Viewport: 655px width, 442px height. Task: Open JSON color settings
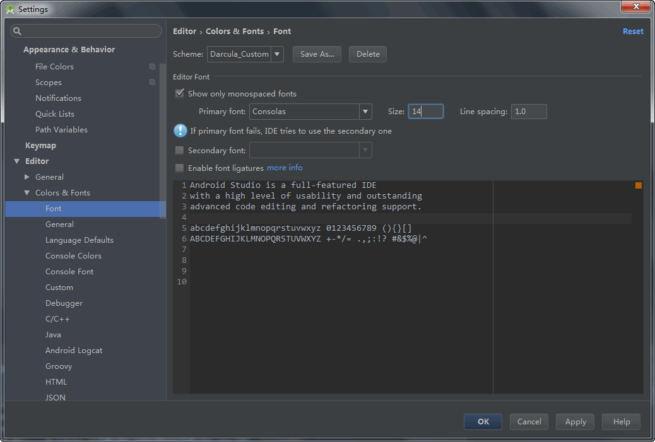click(x=55, y=397)
